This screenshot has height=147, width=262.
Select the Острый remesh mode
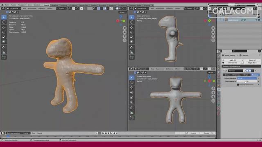[246, 75]
